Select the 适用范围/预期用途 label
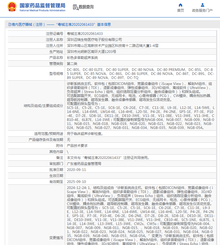Image resolution: width=220 pixels, height=245 pixels. click(48, 134)
